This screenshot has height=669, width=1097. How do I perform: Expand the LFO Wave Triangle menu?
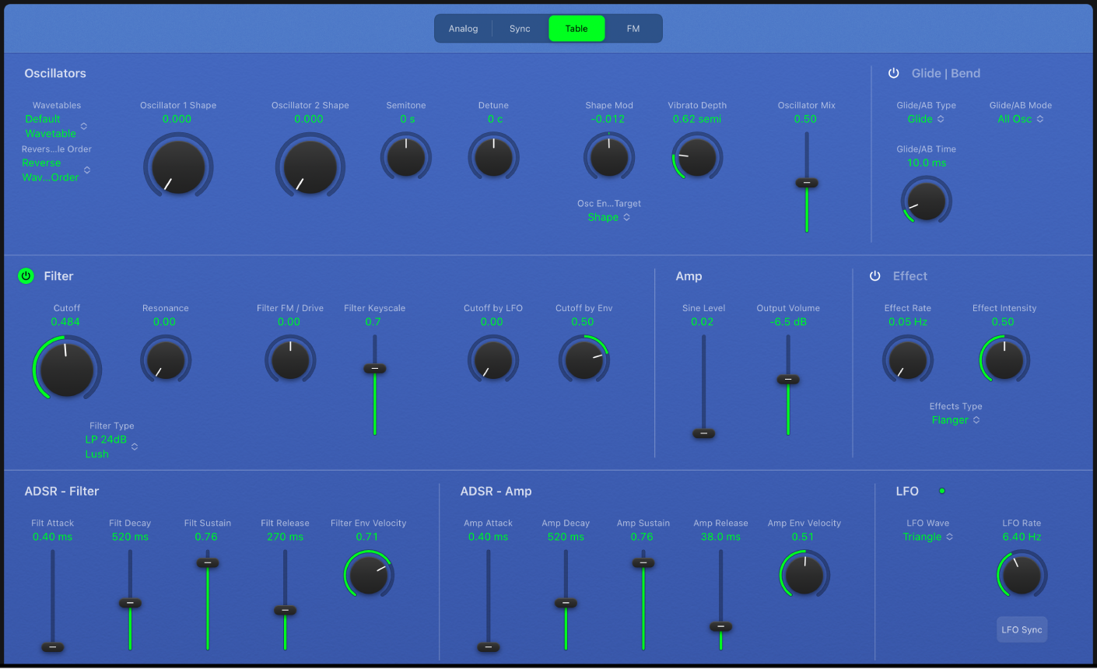point(927,537)
